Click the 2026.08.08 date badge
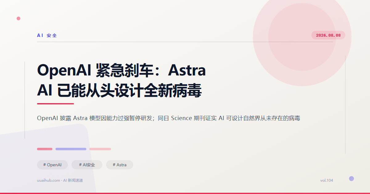Image resolution: width=370 pixels, height=194 pixels. tap(328, 35)
